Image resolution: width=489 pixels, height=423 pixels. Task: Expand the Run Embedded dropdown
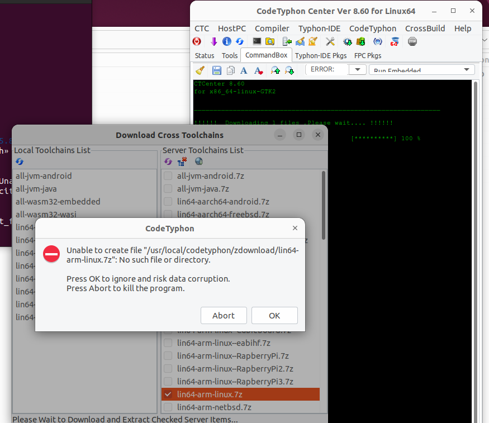(x=467, y=69)
